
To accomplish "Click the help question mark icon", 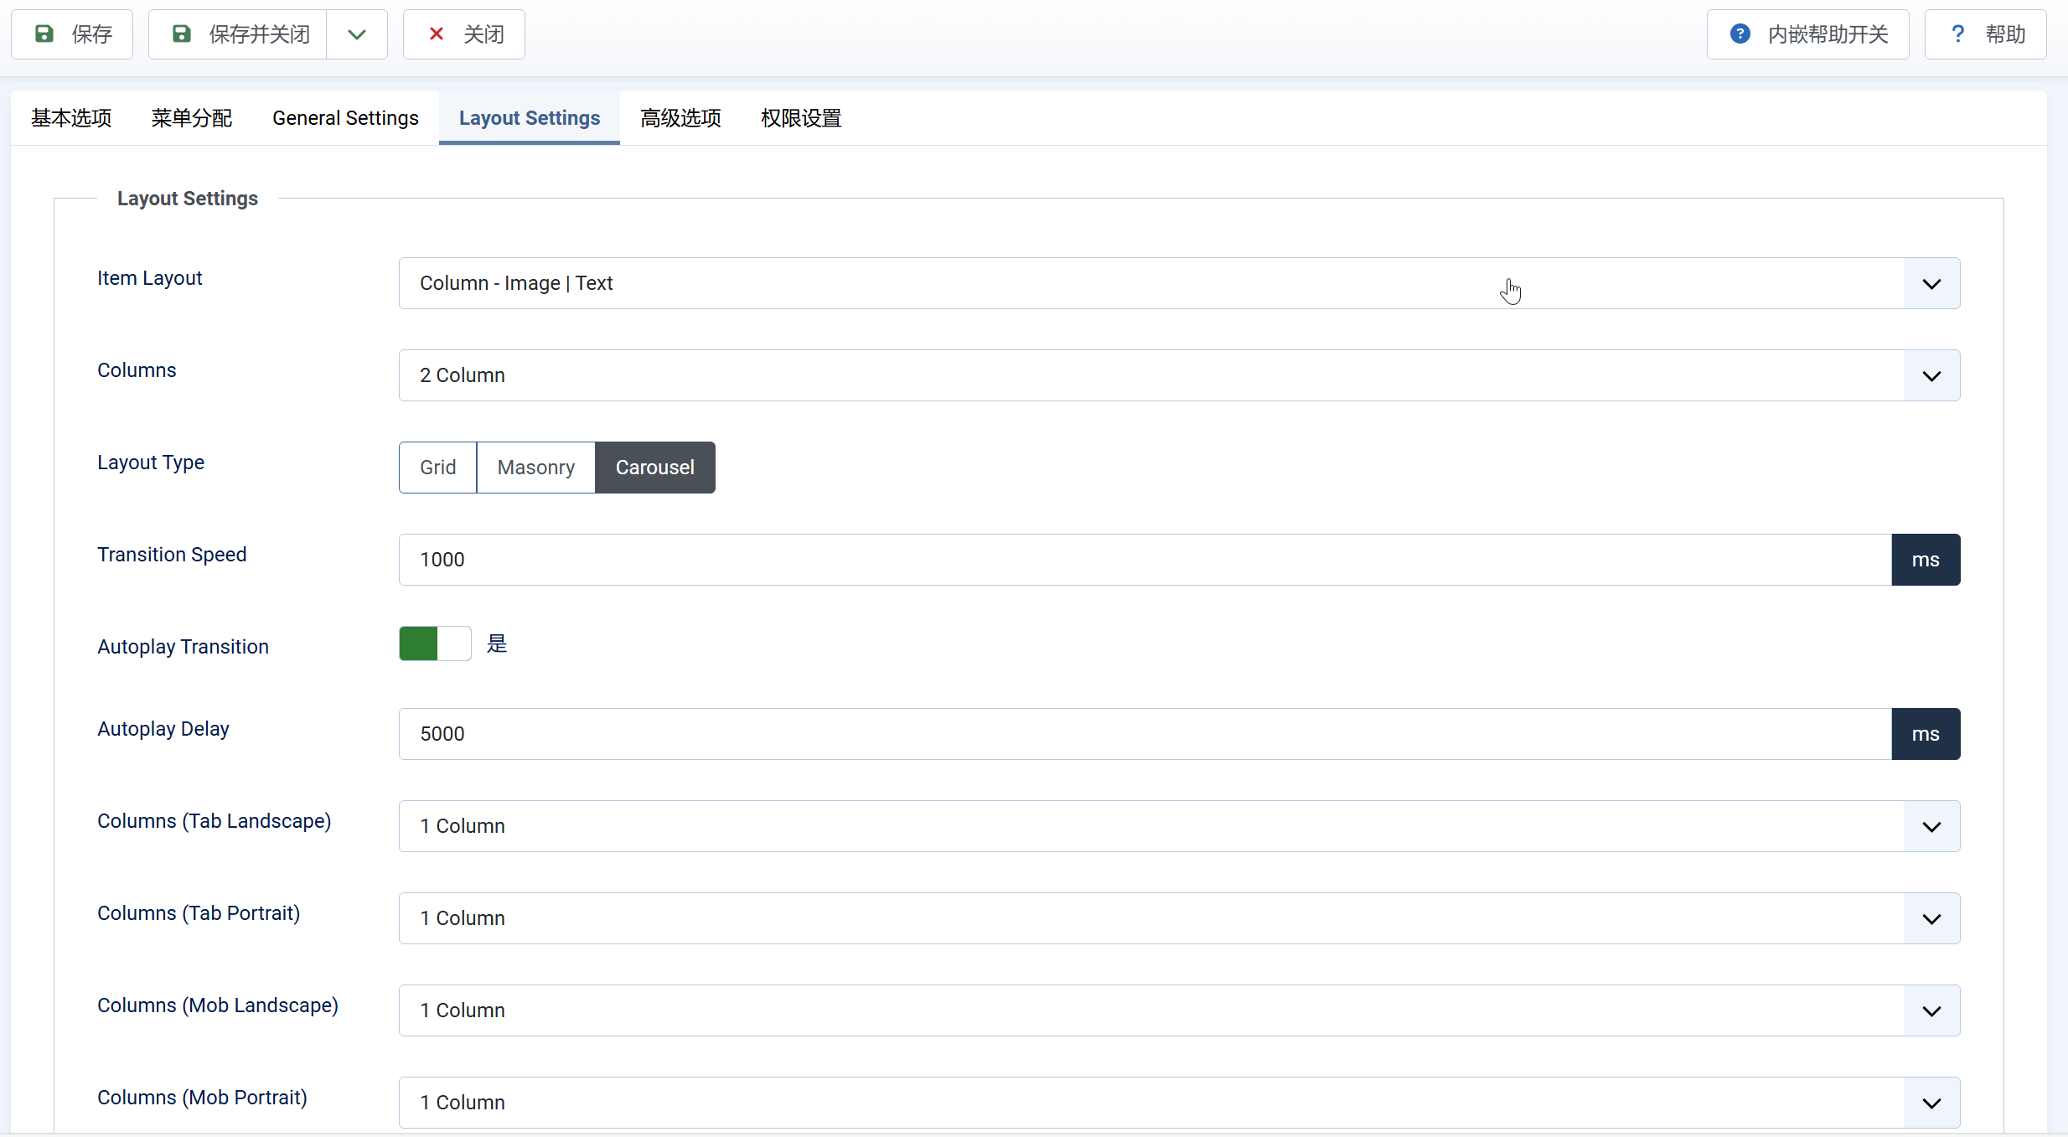I will coord(1957,34).
